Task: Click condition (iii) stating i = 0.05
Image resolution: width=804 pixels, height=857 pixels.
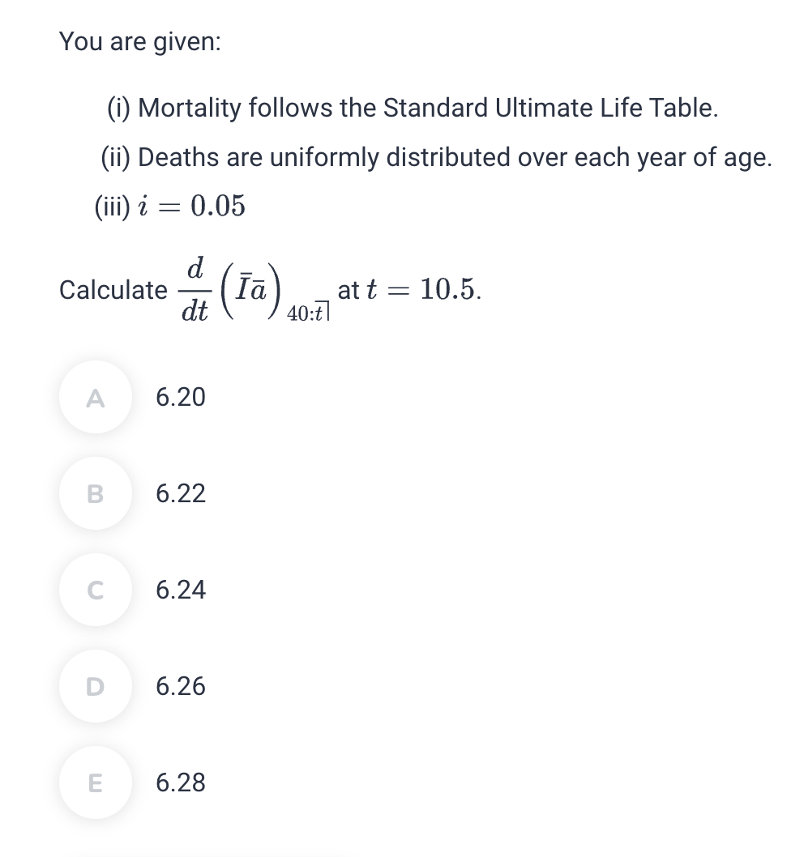Action: (167, 206)
